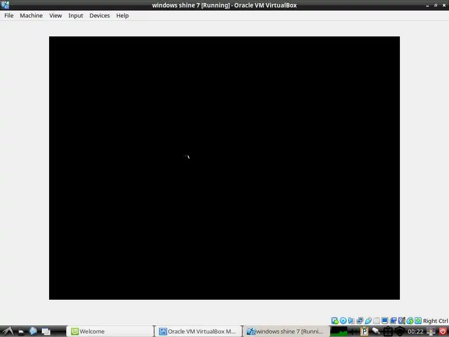
Task: Click the Right Ctrl host key label
Action: (x=435, y=321)
